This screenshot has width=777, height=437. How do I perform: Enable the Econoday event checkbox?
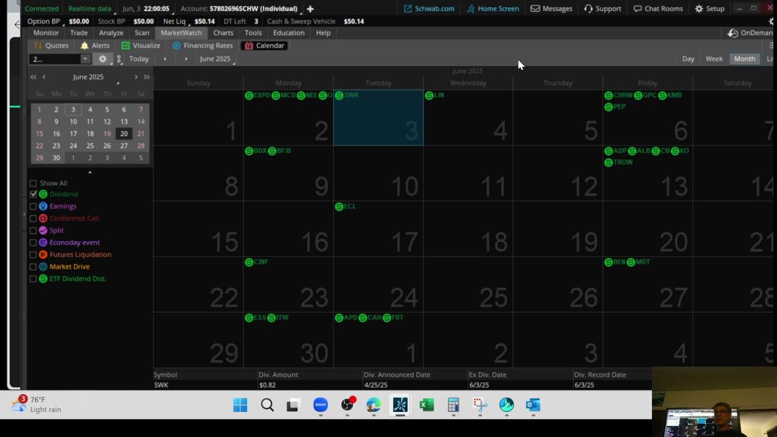pyautogui.click(x=33, y=243)
